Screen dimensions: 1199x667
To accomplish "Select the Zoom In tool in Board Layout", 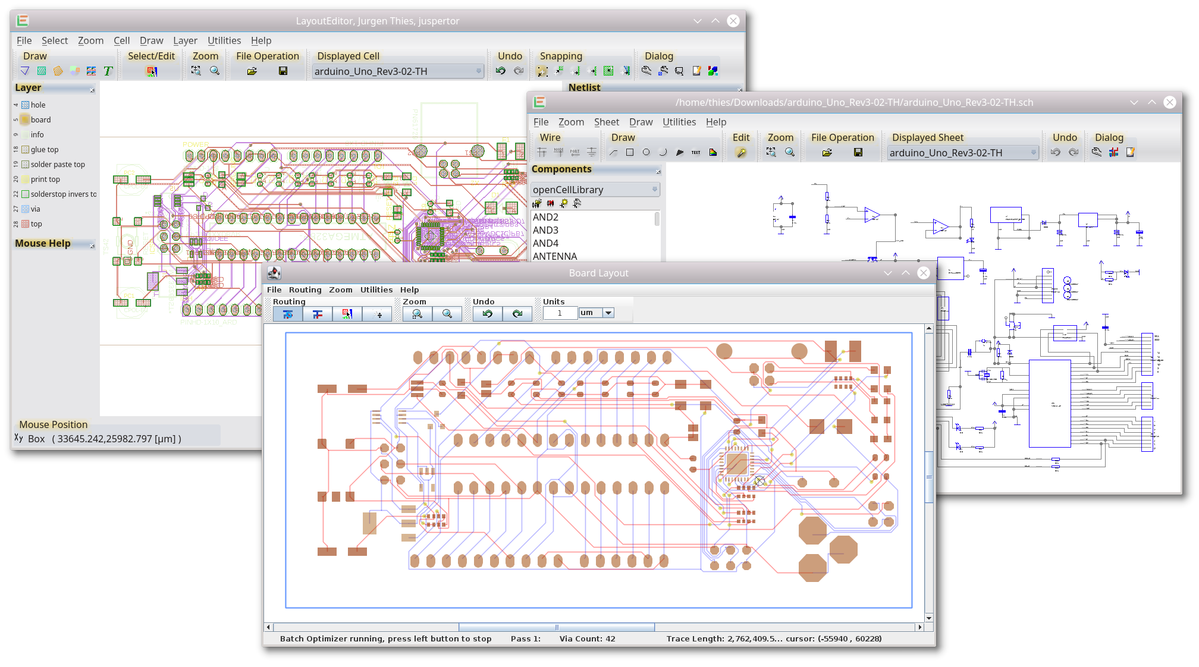I will [x=418, y=314].
